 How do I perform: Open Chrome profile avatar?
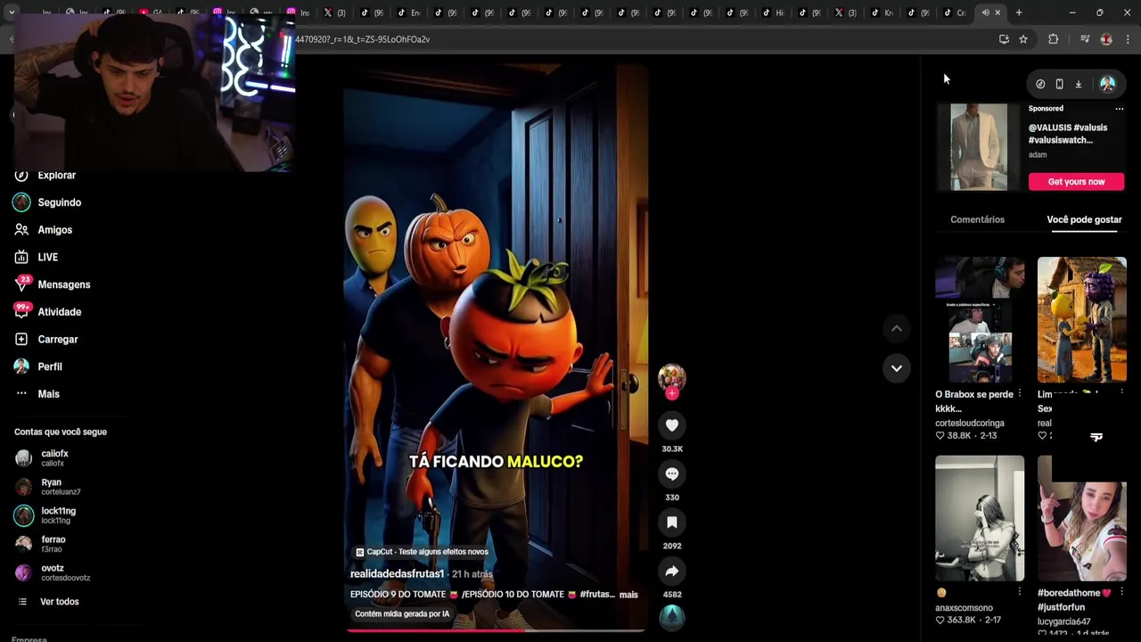[1106, 39]
